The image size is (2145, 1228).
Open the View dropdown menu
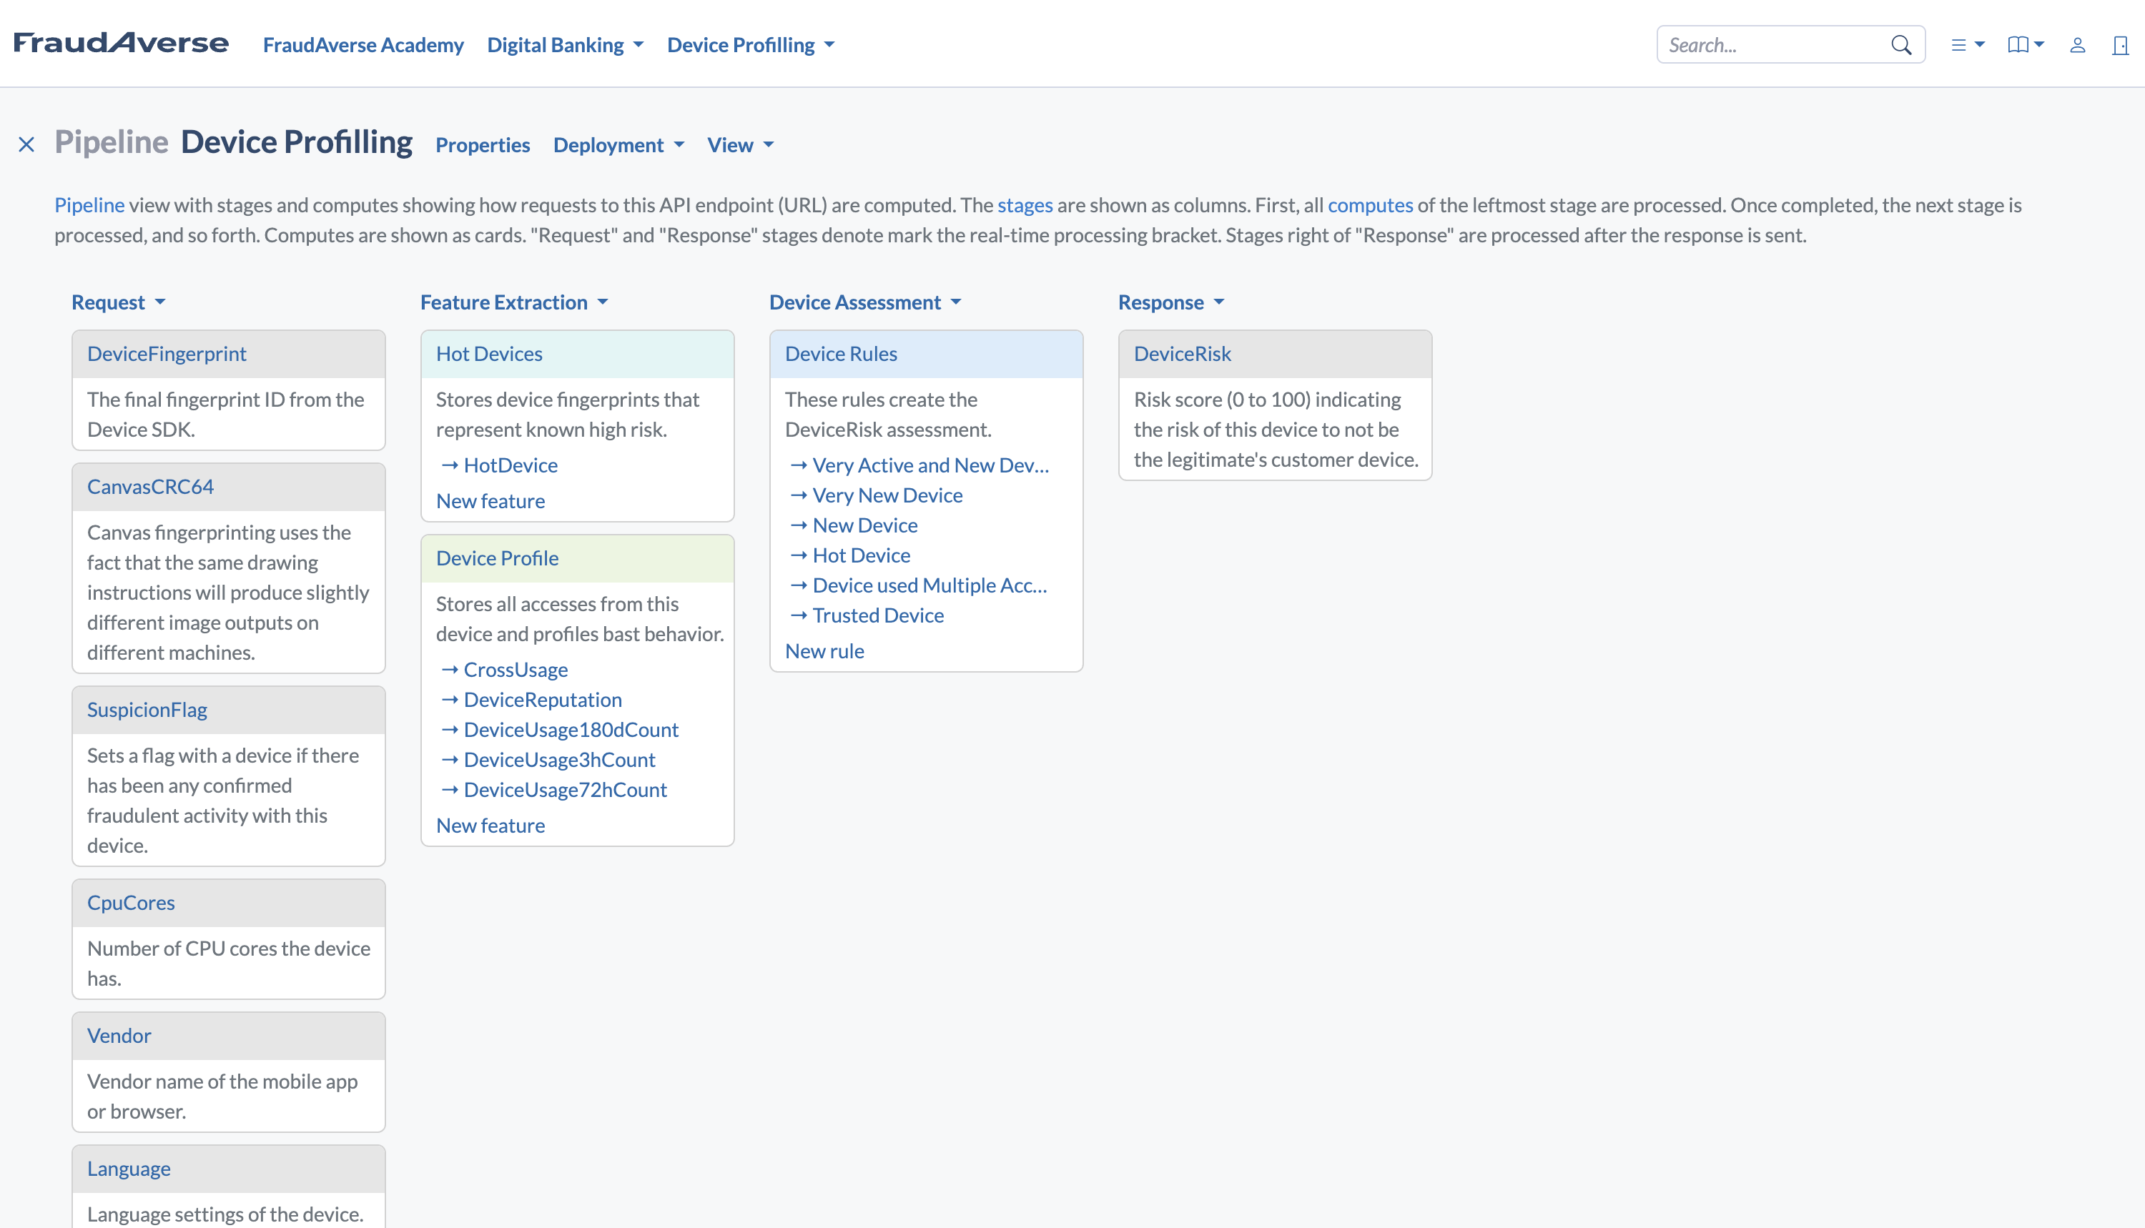[741, 145]
